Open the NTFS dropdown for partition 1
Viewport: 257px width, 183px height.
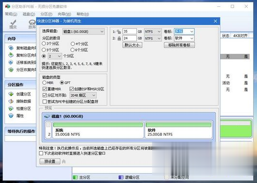[152, 31]
